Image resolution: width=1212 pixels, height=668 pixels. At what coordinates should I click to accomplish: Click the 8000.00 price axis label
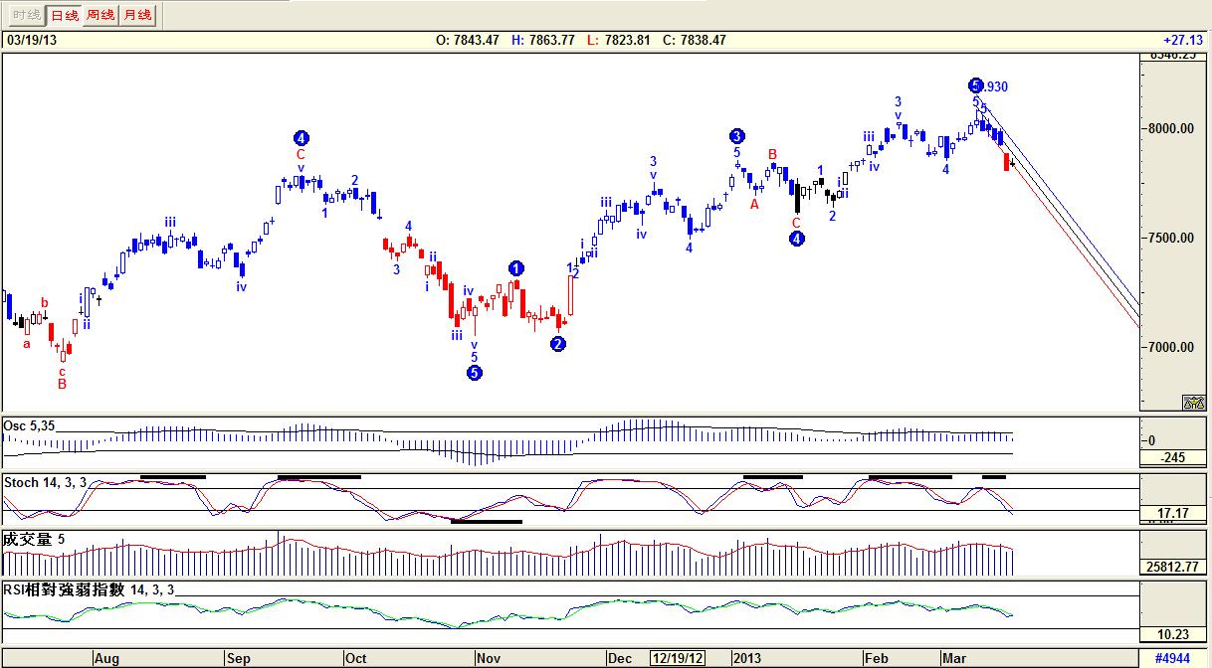click(1173, 128)
